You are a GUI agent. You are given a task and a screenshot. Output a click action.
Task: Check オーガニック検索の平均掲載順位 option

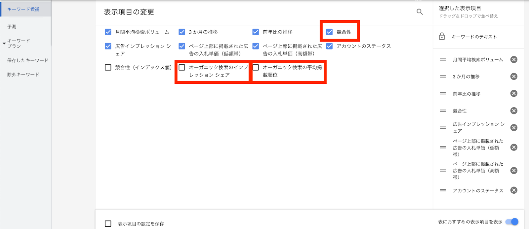[256, 68]
